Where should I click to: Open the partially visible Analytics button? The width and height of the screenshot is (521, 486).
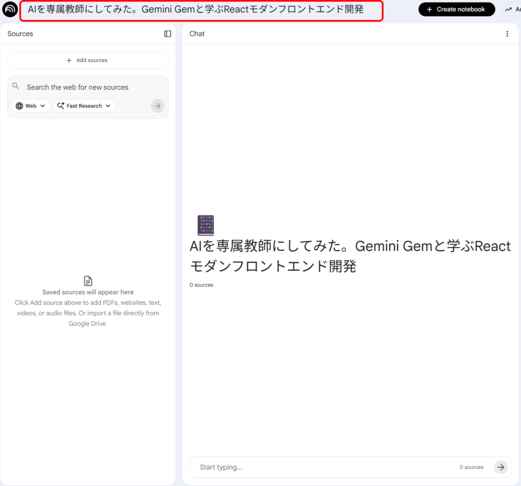[x=511, y=9]
